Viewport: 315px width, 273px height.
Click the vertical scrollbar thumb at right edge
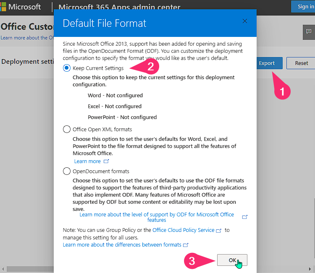tap(314, 228)
